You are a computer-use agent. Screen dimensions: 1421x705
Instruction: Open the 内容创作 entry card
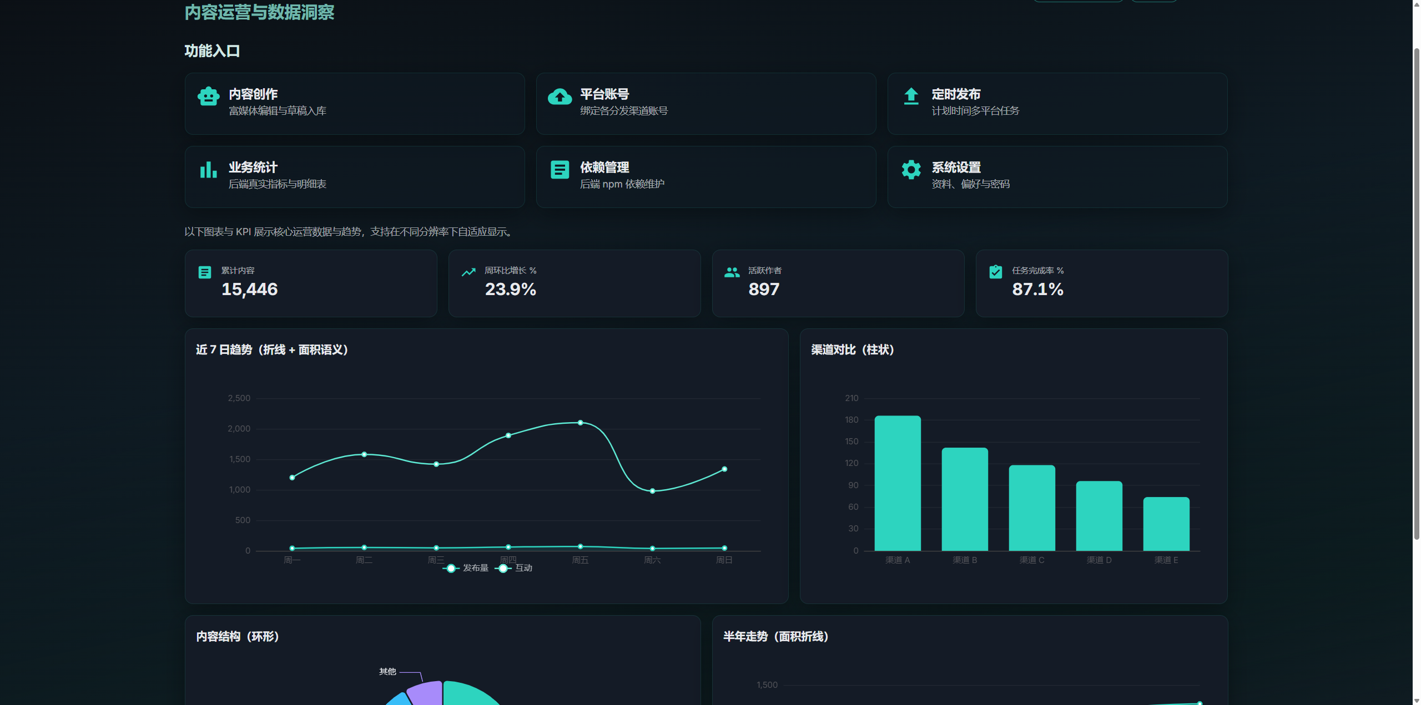(x=354, y=104)
